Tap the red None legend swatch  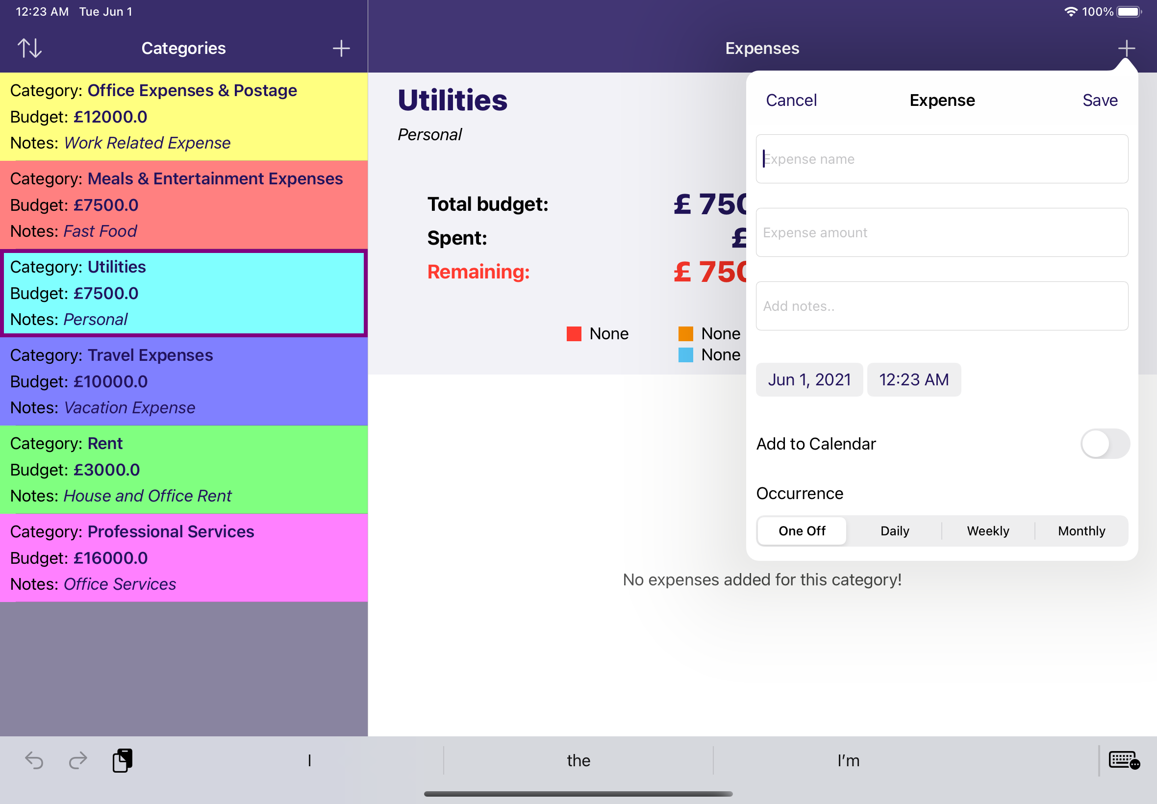coord(574,333)
